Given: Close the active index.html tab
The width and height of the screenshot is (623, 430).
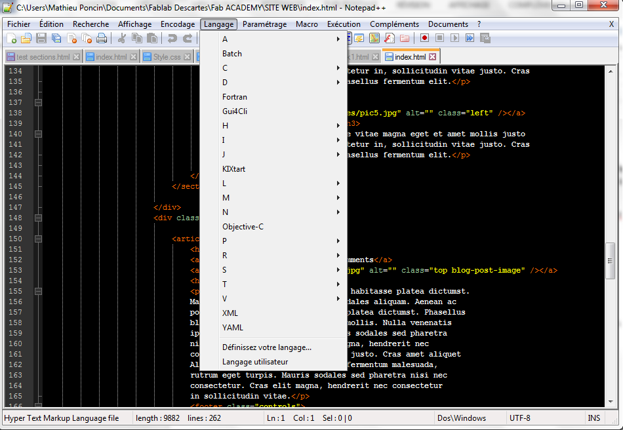Looking at the screenshot, I should pyautogui.click(x=433, y=57).
